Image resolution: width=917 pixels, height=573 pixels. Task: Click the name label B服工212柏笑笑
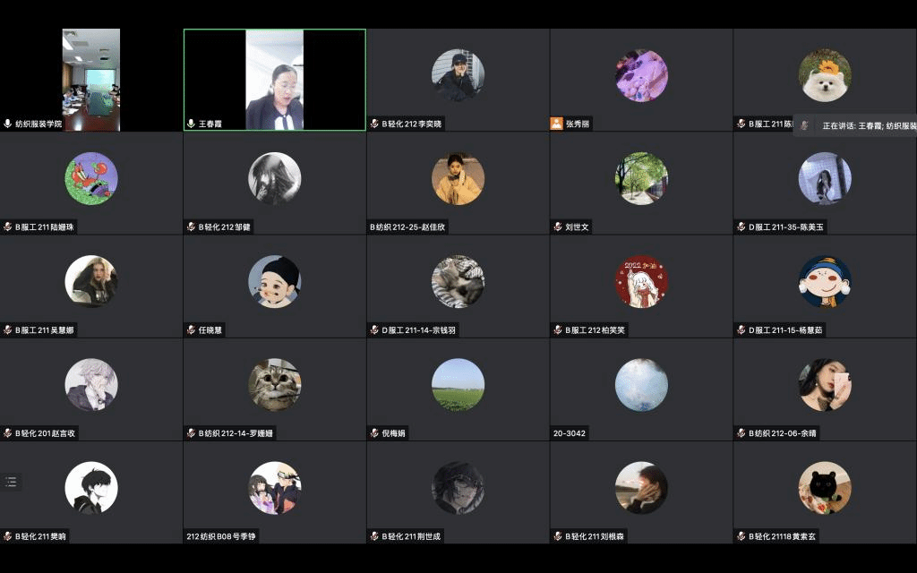(x=595, y=329)
